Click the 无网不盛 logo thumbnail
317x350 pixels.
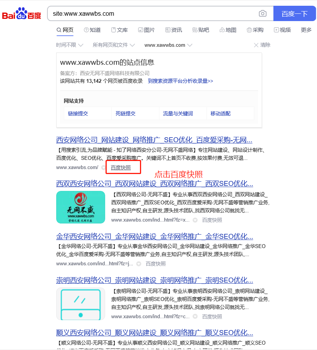click(x=81, y=207)
